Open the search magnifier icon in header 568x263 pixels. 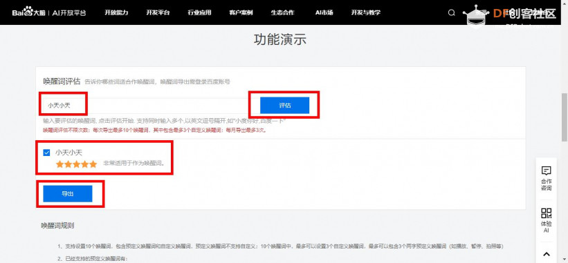(x=451, y=12)
